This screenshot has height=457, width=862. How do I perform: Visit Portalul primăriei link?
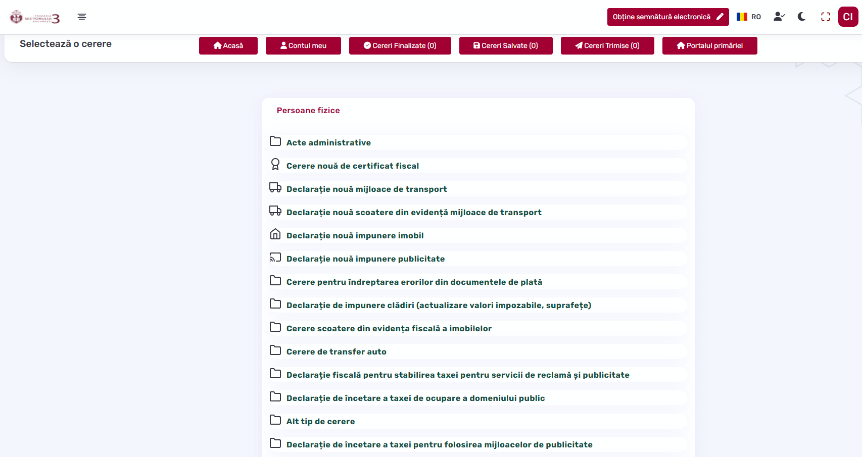point(709,45)
